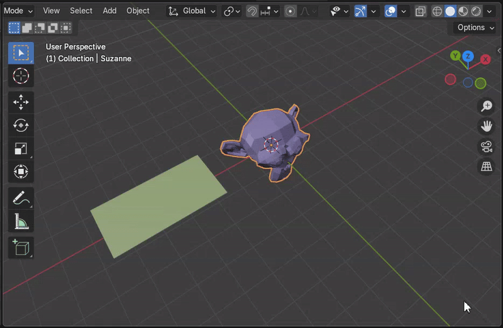Screen dimensions: 503x328
Task: Switch to wireframe shading
Action: 437,11
